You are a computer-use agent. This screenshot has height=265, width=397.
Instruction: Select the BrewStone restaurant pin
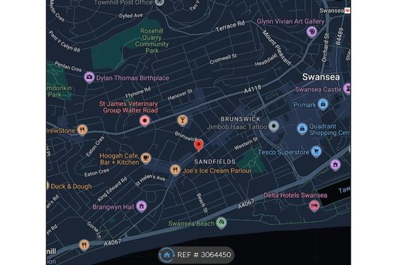point(82,130)
